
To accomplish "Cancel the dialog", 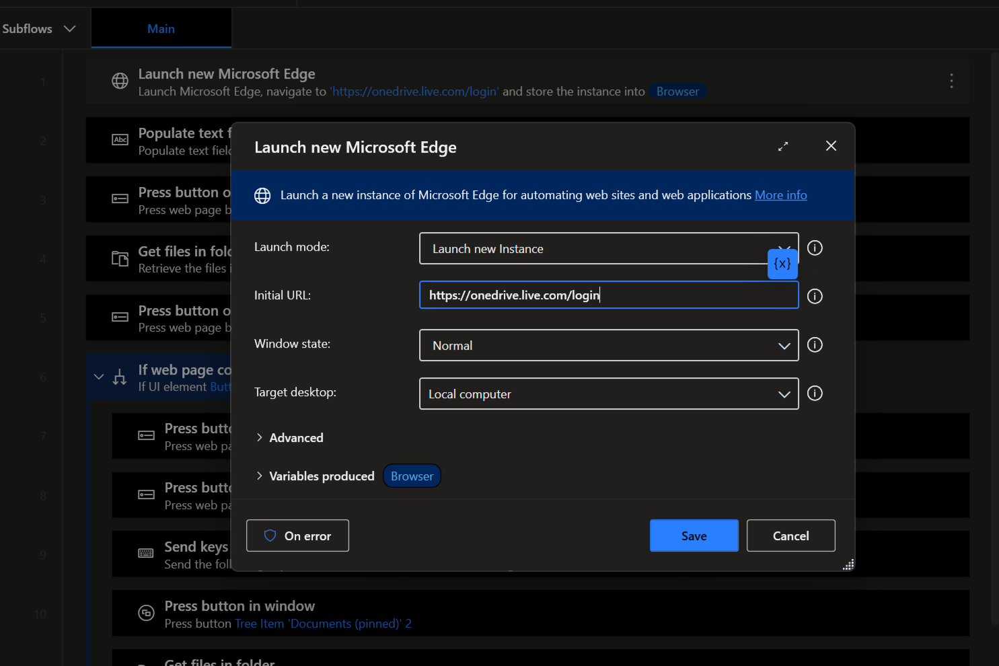I will point(790,535).
